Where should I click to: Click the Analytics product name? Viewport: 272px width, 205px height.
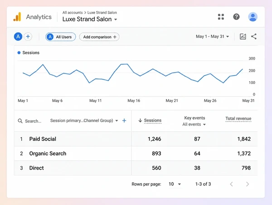(39, 17)
